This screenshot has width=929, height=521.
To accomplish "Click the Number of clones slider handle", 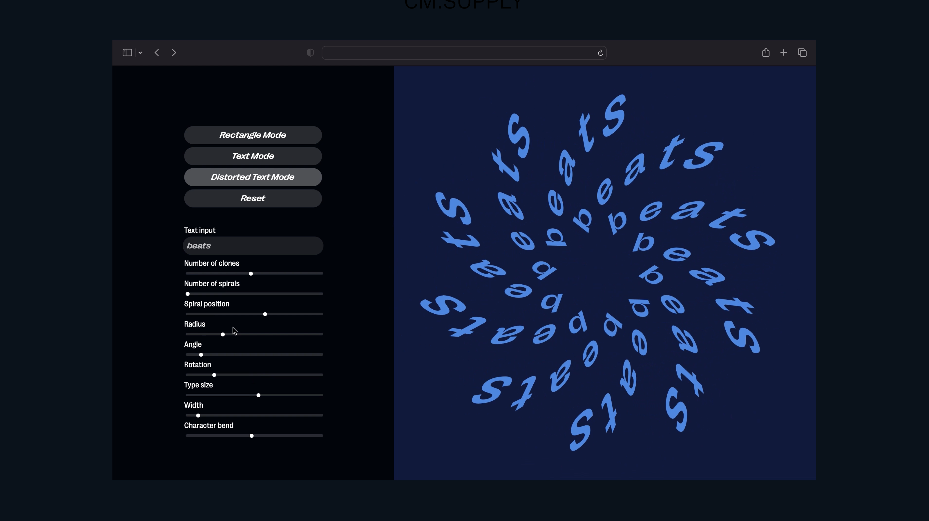I will coord(251,274).
